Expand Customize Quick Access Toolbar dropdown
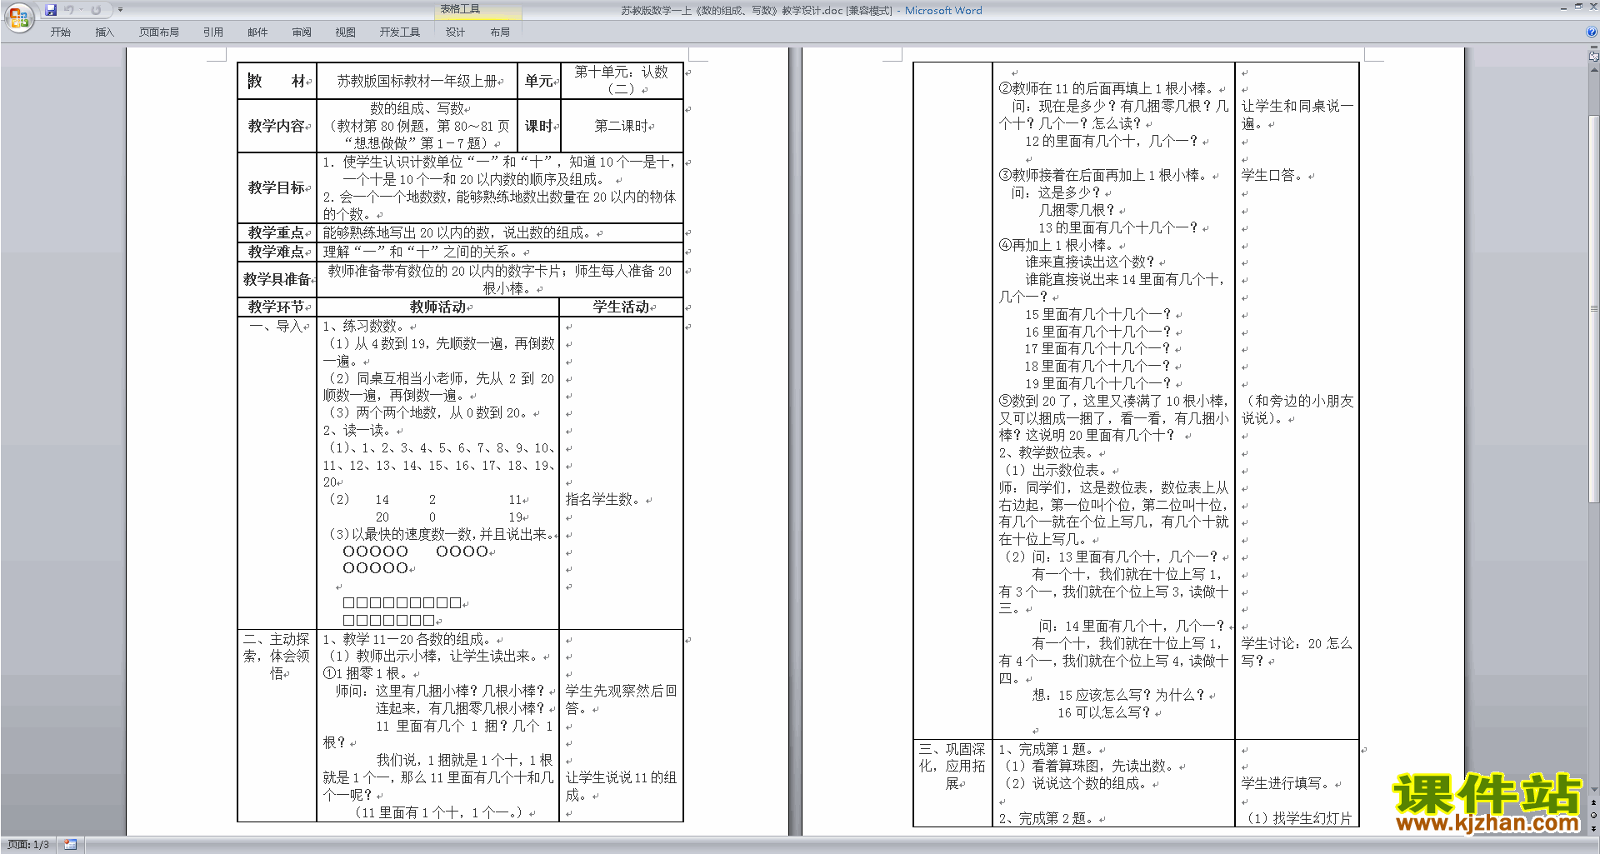This screenshot has height=854, width=1600. (120, 10)
